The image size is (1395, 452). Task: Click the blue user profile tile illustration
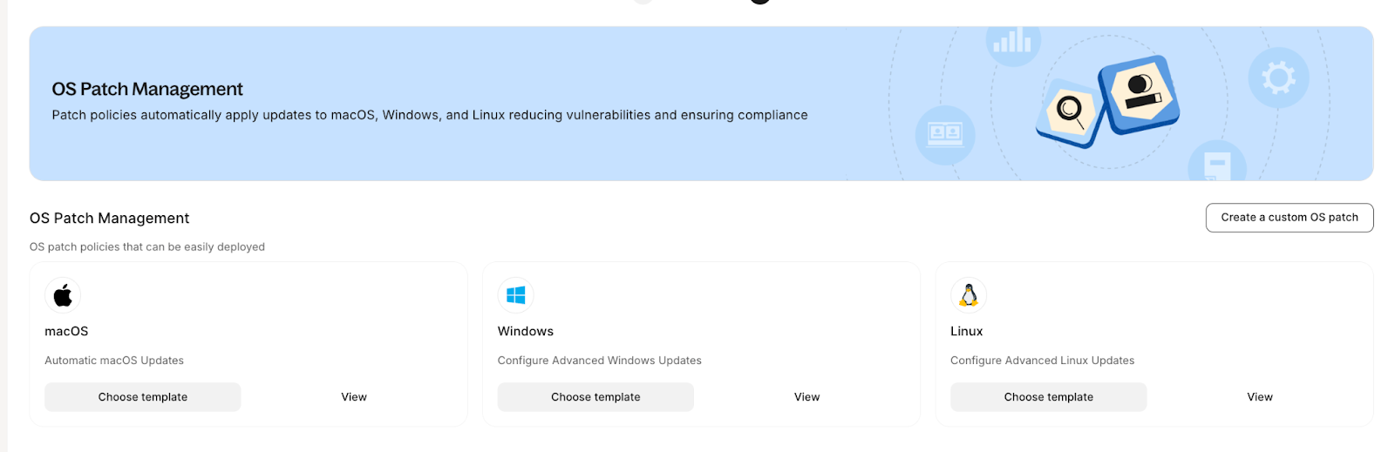[1140, 92]
